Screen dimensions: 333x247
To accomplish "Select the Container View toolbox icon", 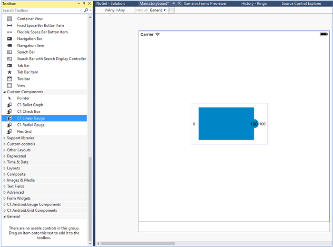I will [10, 19].
